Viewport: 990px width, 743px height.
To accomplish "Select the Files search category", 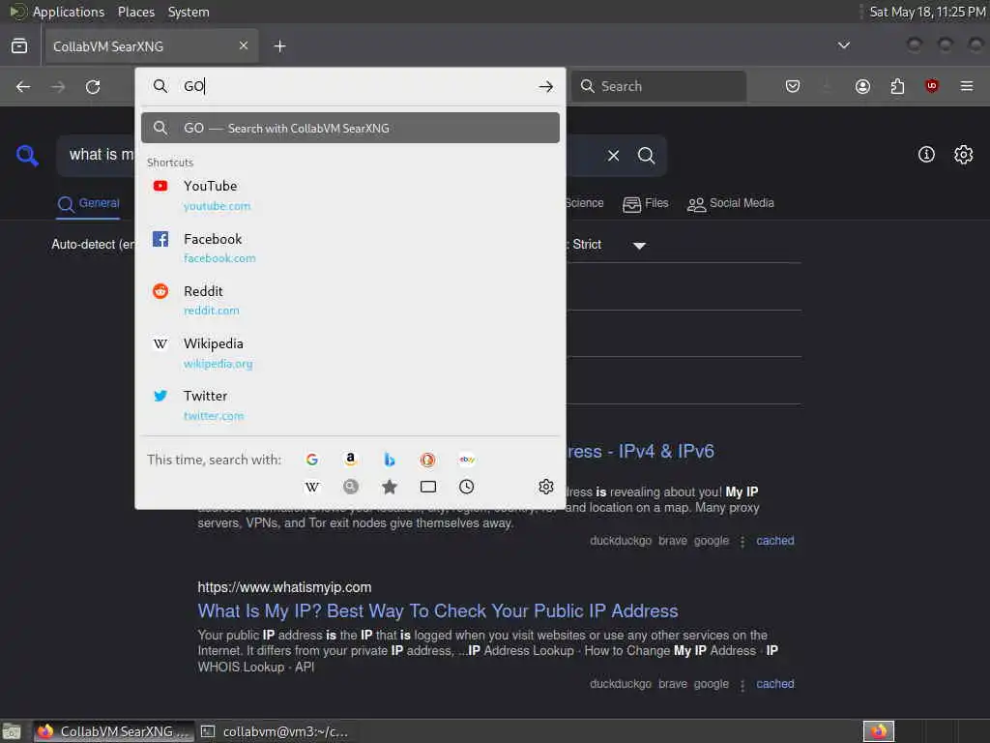I will pos(645,203).
